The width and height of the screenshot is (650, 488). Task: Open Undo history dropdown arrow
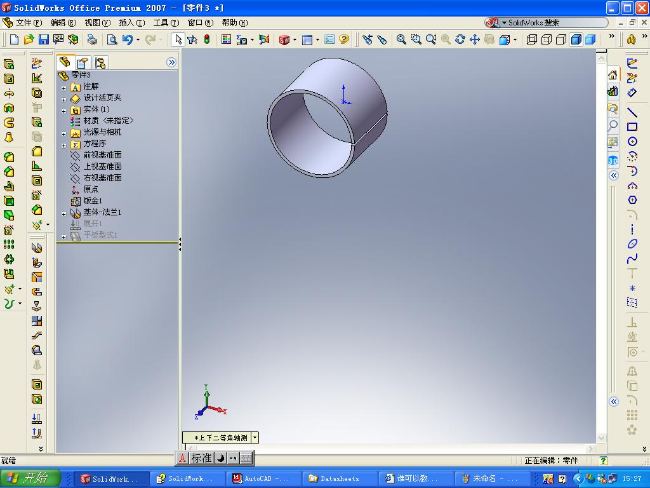[138, 40]
